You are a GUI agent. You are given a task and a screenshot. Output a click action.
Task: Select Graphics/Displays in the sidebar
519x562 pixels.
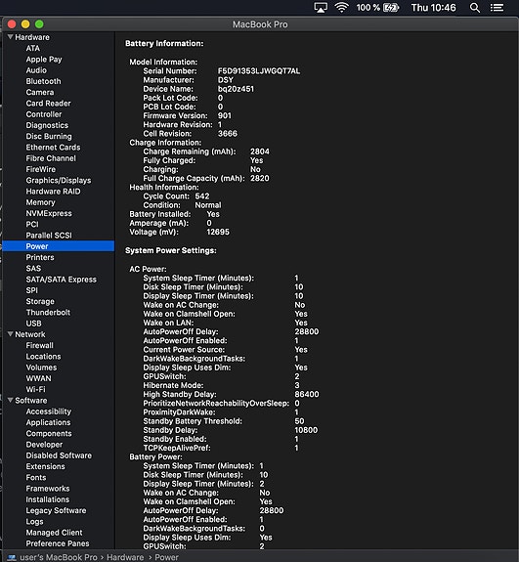tap(59, 180)
